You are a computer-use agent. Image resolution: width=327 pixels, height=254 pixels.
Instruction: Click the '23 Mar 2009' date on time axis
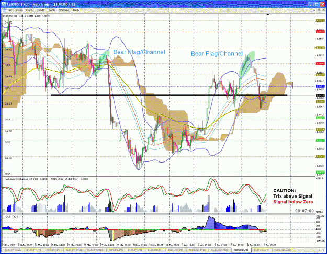click(x=8, y=245)
